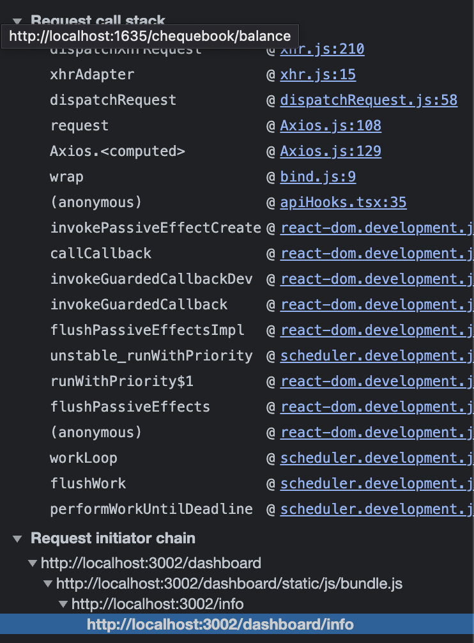Open the invokeGuardedCallbackDev react-dom link
The image size is (474, 643).
point(377,279)
